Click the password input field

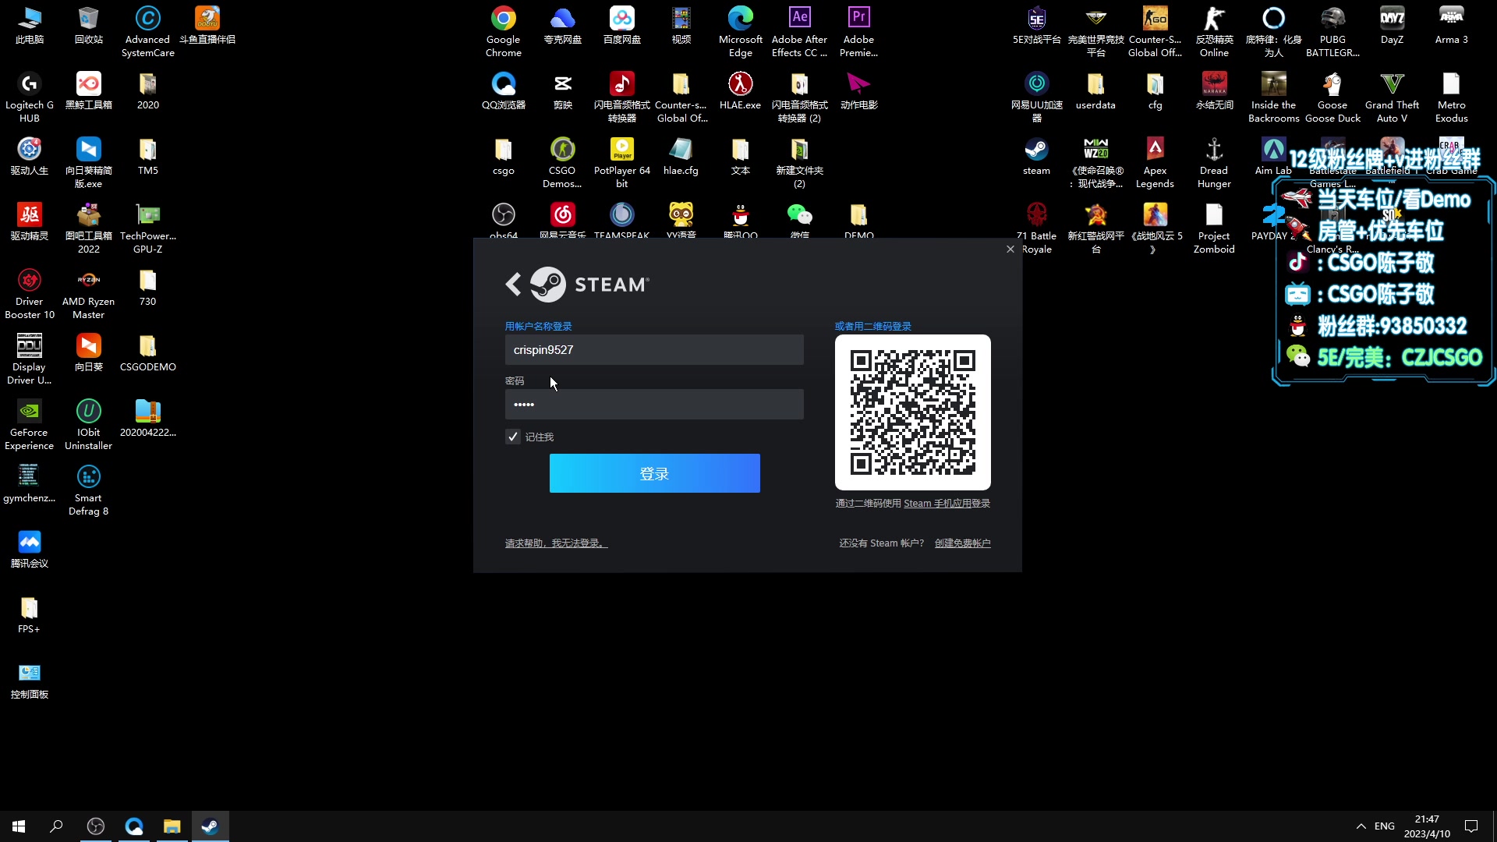[653, 405]
